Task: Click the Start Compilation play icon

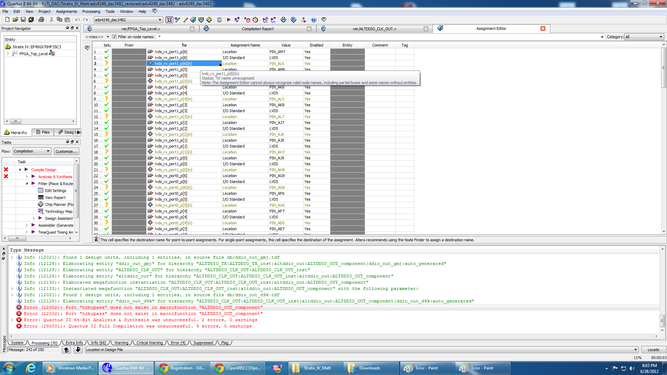Action: click(229, 20)
